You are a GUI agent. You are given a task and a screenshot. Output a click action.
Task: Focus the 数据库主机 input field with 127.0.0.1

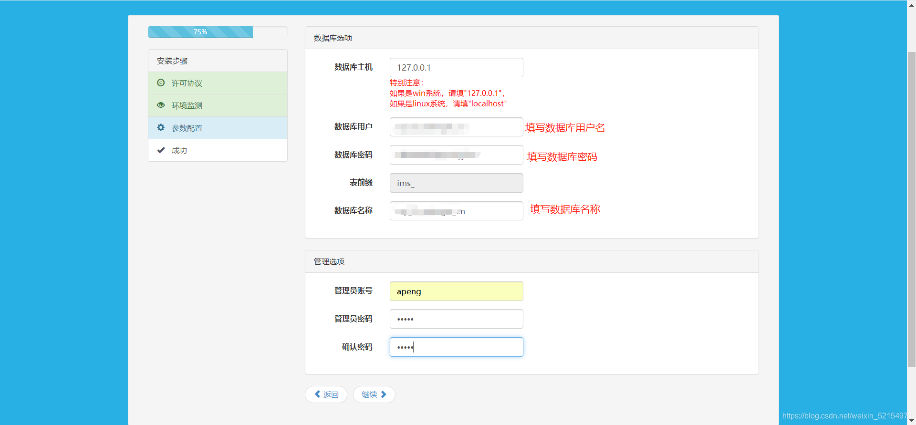click(456, 68)
